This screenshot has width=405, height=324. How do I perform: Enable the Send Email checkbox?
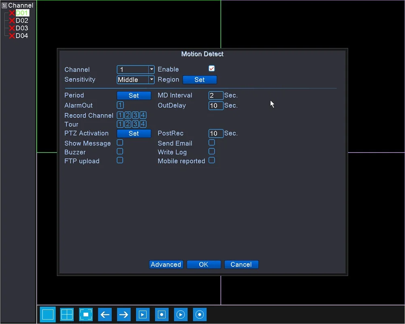tap(211, 143)
